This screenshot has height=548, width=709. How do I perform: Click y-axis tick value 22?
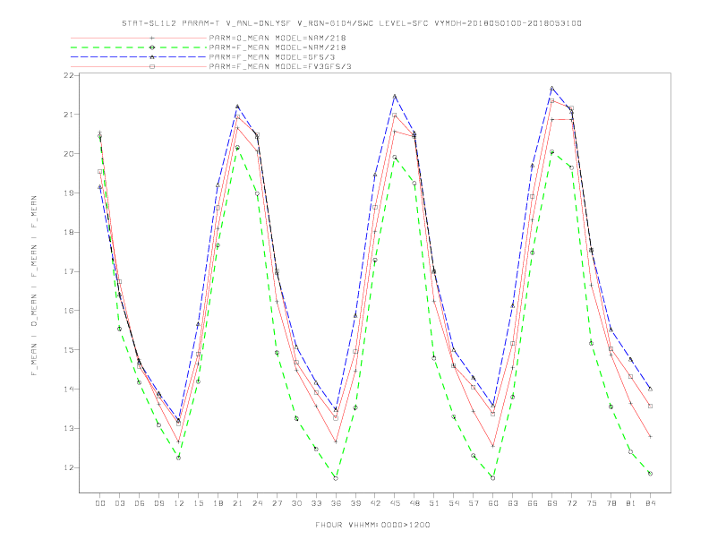click(68, 75)
